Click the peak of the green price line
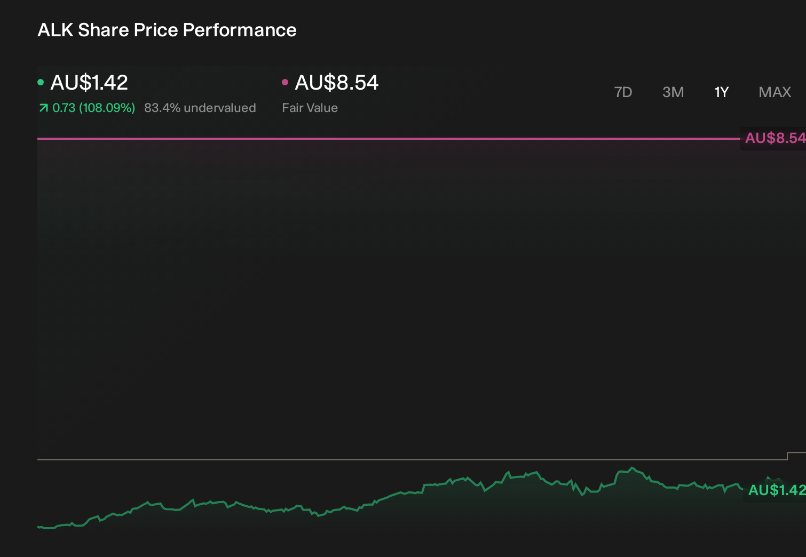806x557 pixels. (x=632, y=468)
